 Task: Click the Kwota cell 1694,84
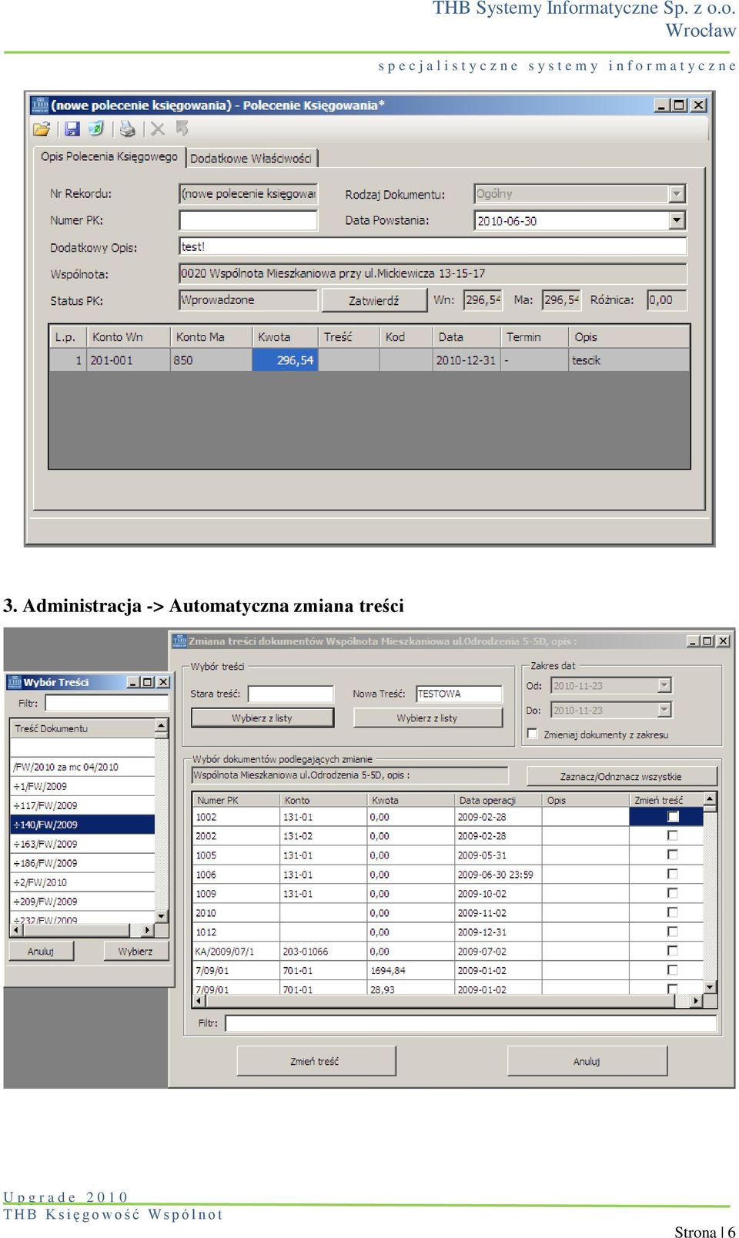pos(411,970)
